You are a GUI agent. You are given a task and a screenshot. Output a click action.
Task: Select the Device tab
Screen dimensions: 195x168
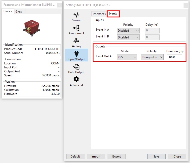8,11
